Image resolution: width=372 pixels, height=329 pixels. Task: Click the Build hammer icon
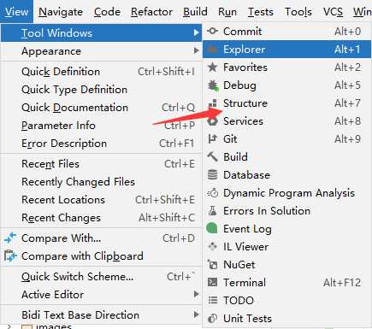(212, 156)
